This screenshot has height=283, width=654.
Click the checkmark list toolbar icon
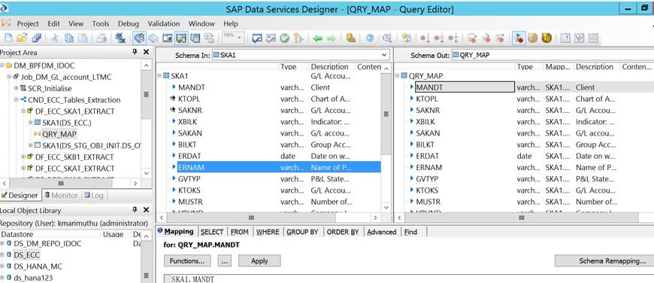click(579, 38)
